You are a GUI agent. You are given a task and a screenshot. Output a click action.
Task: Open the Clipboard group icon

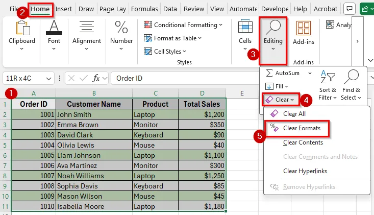click(x=22, y=28)
